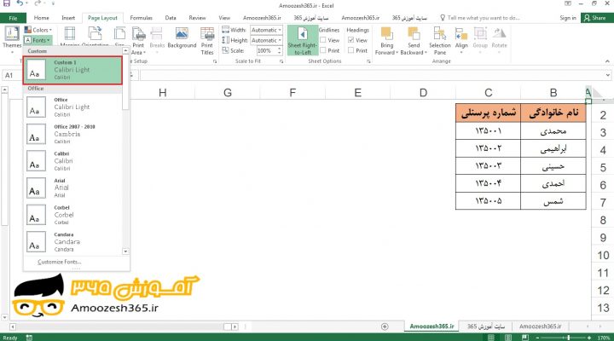Open Print Titles settings
614x341 pixels.
pos(207,41)
